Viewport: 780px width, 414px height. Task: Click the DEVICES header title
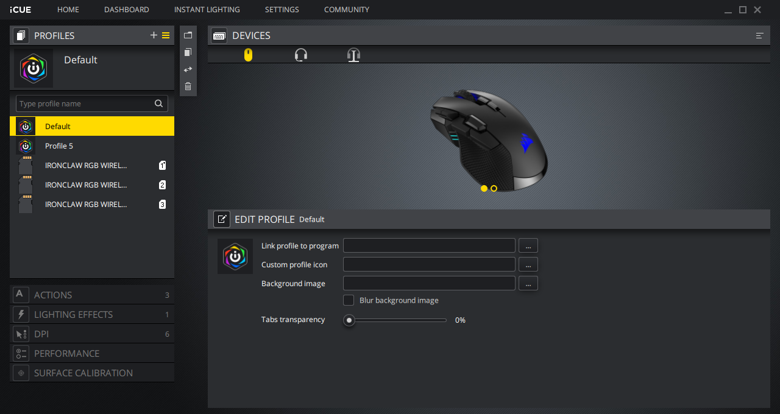(251, 35)
